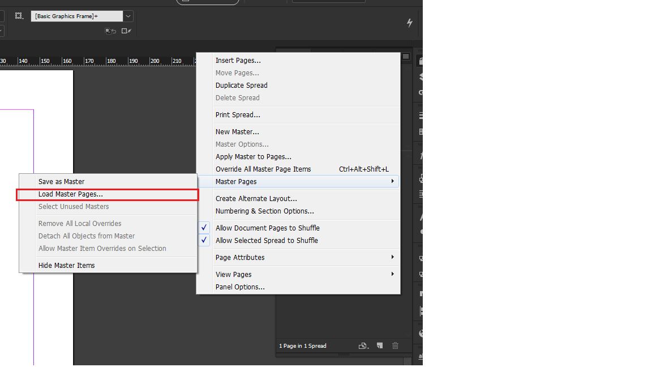Viewport: 652px width, 367px height.
Task: Expand the Page Attributes submenu
Action: click(298, 258)
